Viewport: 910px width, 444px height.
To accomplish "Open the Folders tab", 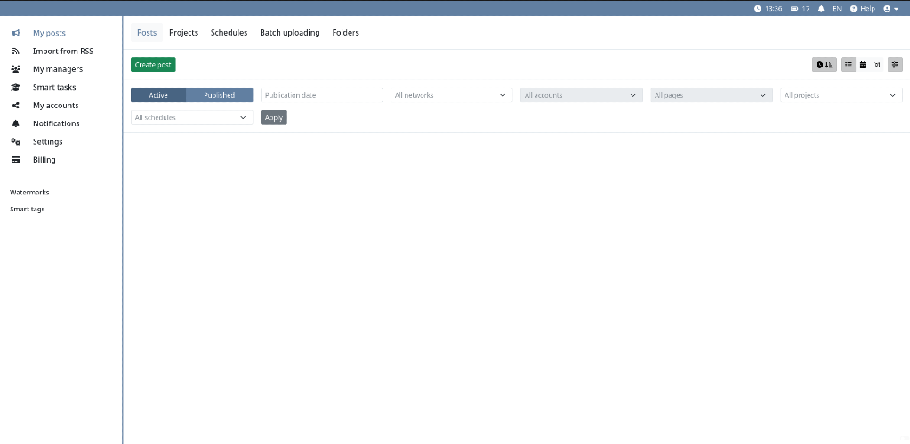I will (x=346, y=33).
